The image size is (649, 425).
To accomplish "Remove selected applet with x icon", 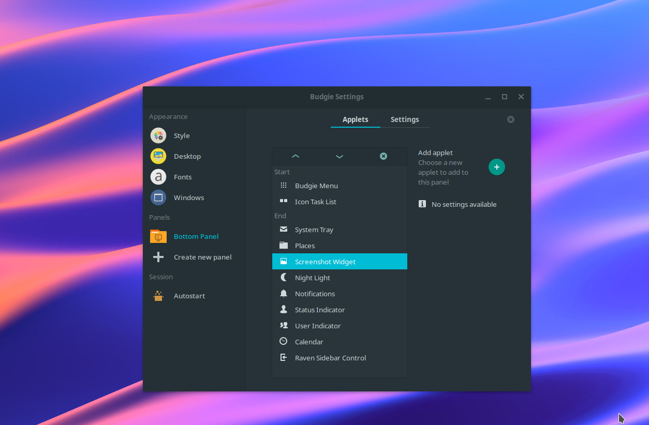I will [384, 156].
